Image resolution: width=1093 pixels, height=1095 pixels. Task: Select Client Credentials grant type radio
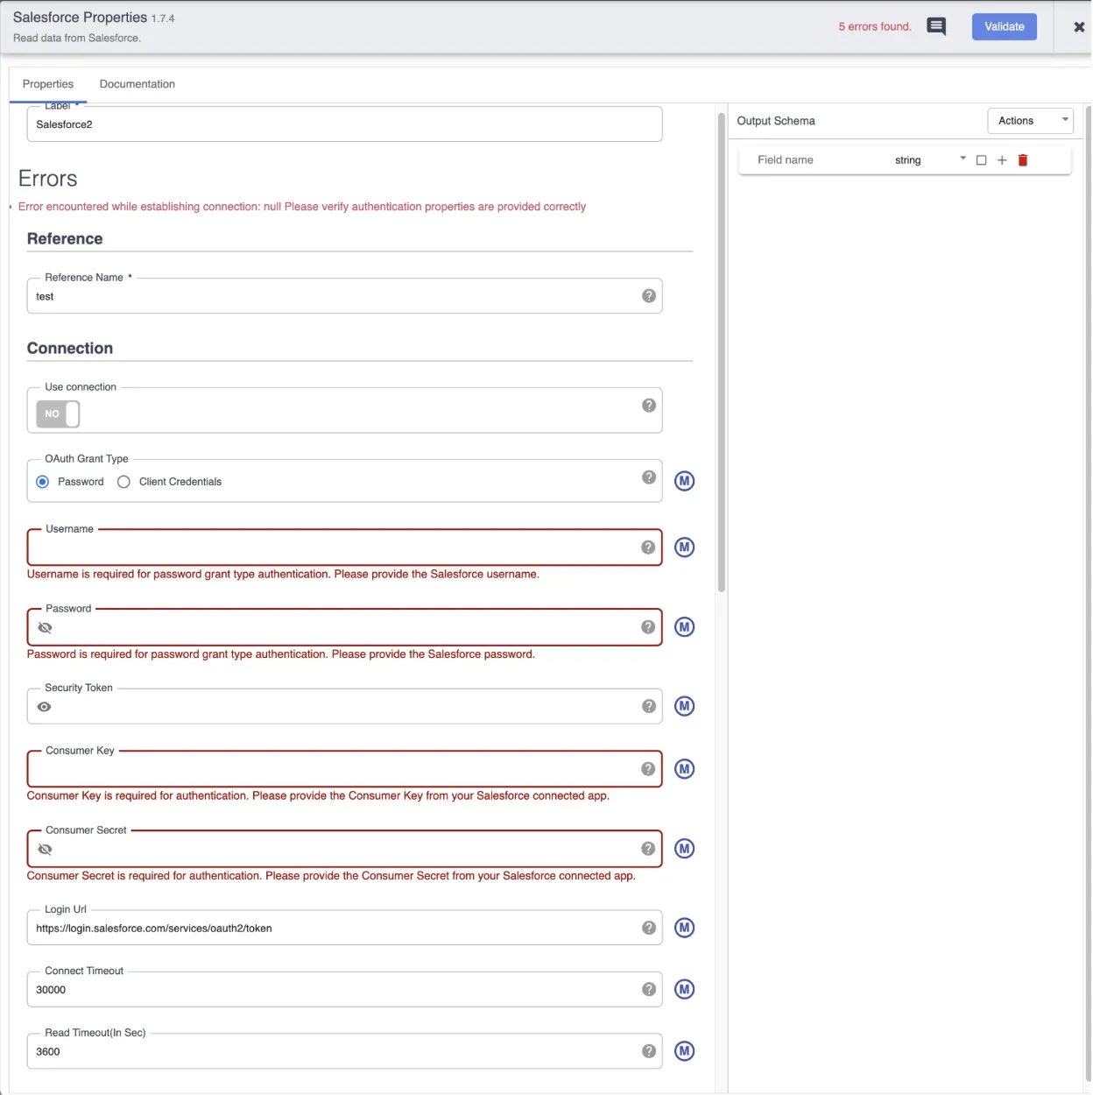click(x=123, y=482)
